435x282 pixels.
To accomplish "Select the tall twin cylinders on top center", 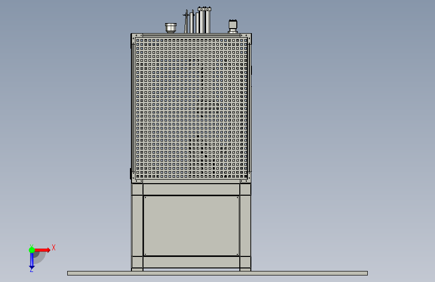I will click(205, 20).
